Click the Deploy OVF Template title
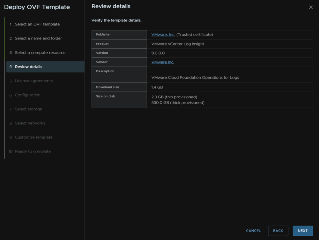Viewport: 319px width, 240px height. click(37, 7)
